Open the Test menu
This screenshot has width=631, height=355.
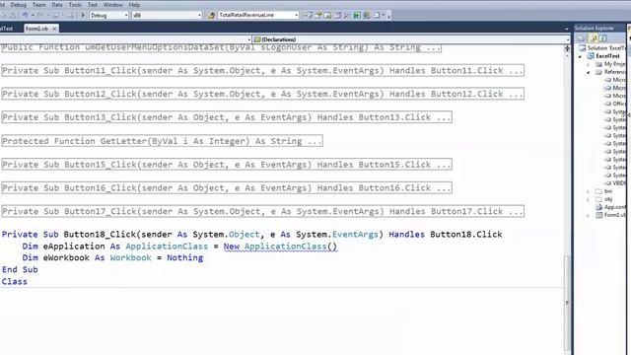pos(93,5)
